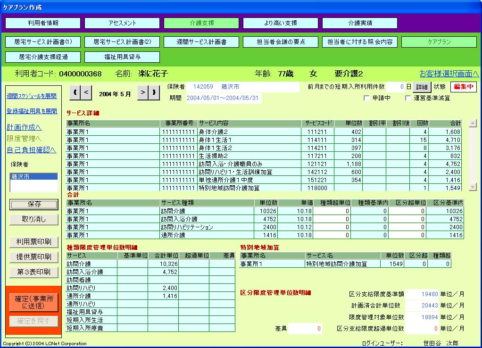Viewport: 482px width, 348px height.
Task: Open 居宅介護支援経過
Action: (43, 57)
